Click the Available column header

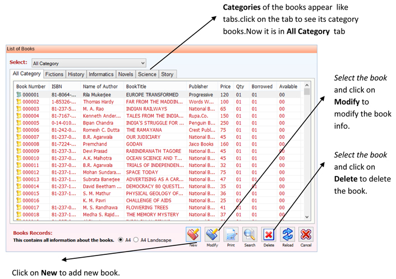[289, 86]
